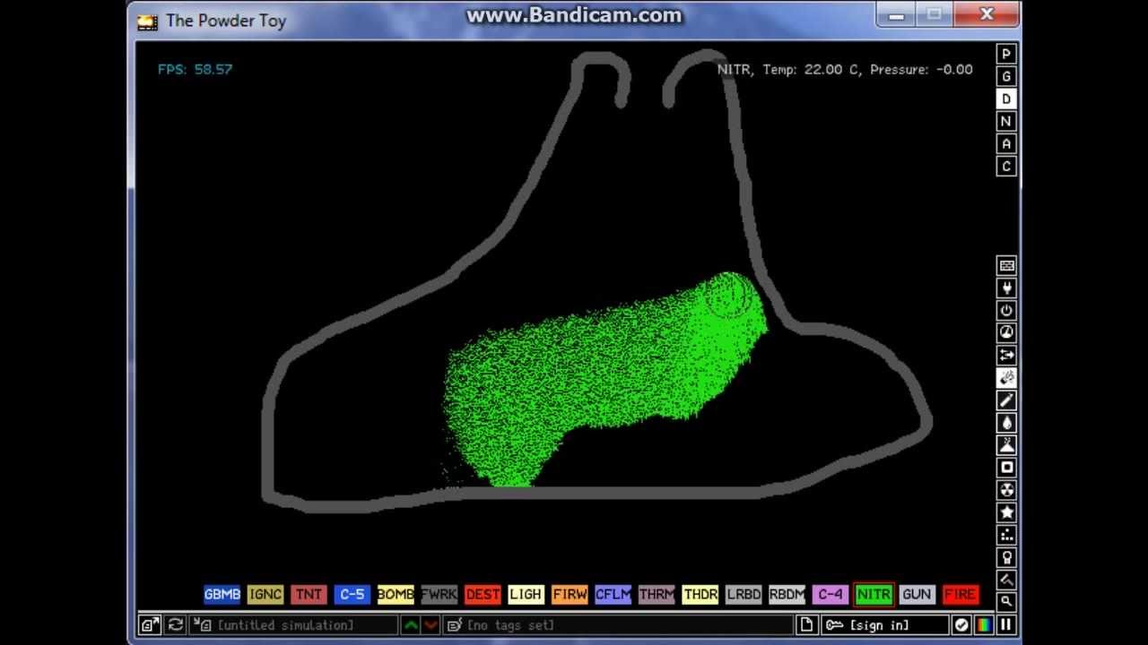Viewport: 1148px width, 645px height.
Task: Click the red downvote arrow
Action: (430, 624)
